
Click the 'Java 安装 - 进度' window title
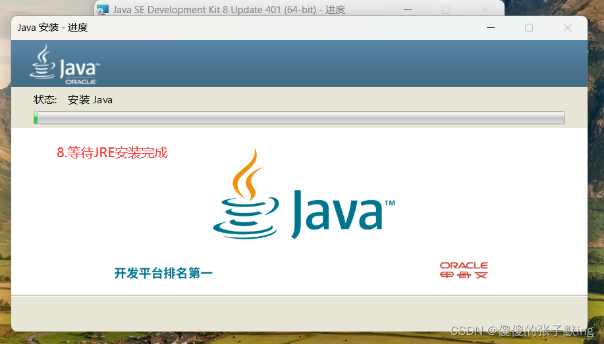tap(53, 28)
